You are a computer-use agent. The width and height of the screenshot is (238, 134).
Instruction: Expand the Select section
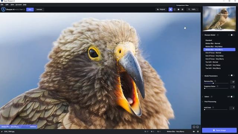coord(203,97)
